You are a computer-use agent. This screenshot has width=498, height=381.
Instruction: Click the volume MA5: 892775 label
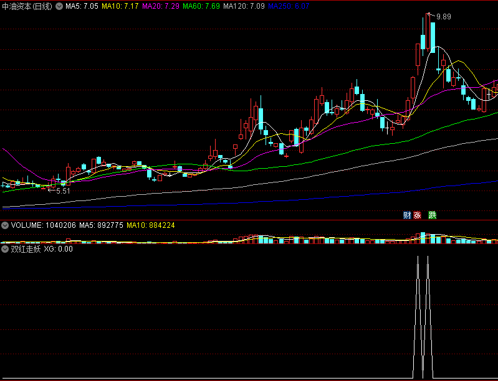(x=102, y=225)
